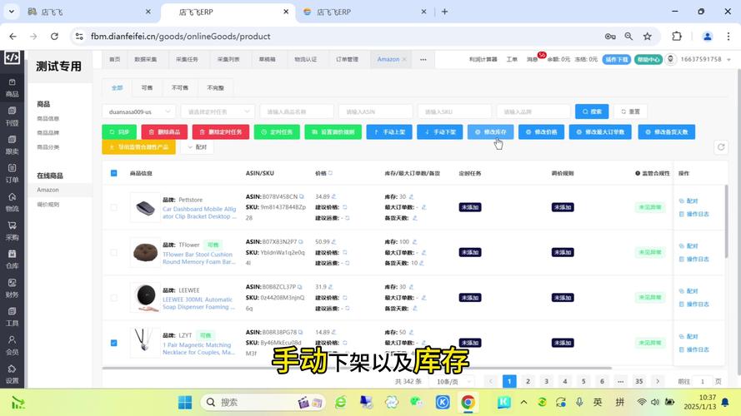Uncheck the LZYT product row checkbox

click(x=114, y=343)
